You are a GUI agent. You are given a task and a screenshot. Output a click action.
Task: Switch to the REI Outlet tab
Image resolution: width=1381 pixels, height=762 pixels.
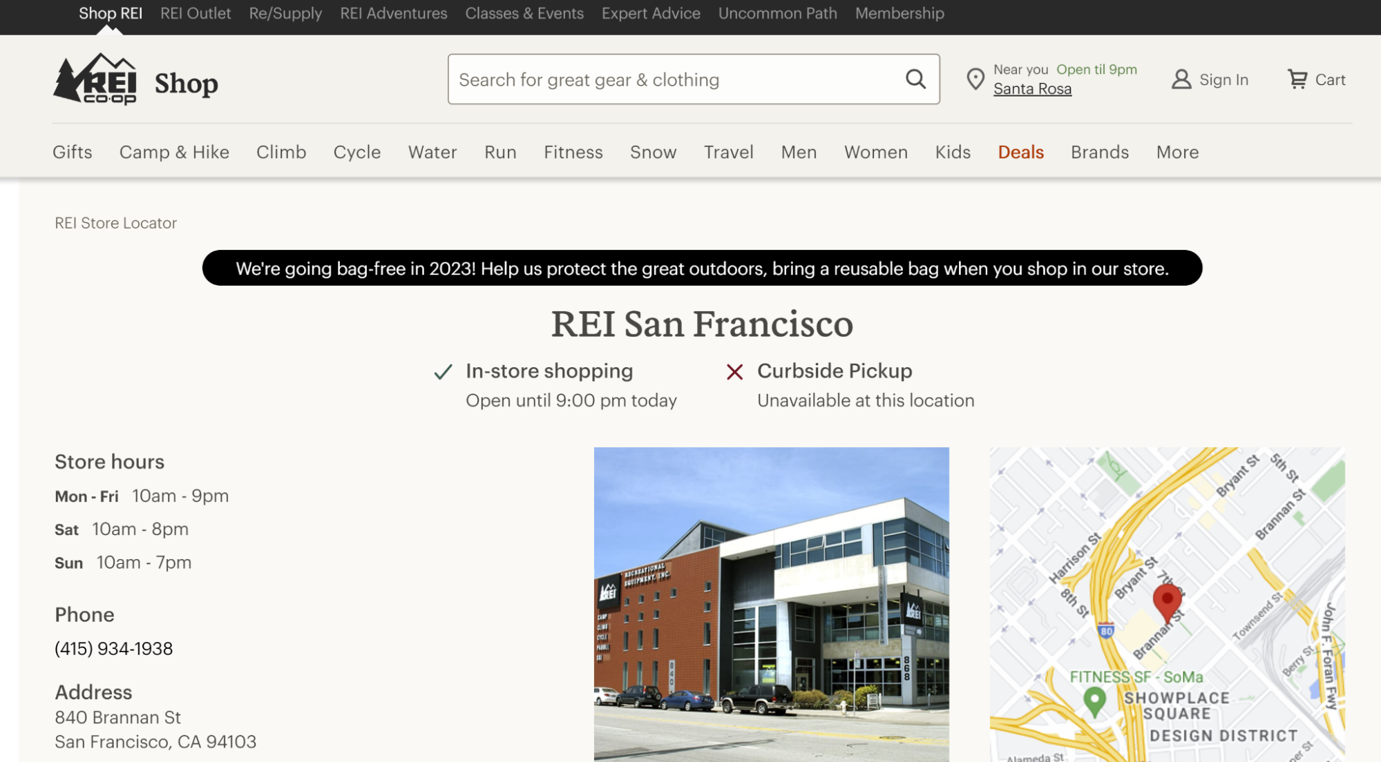(x=196, y=12)
